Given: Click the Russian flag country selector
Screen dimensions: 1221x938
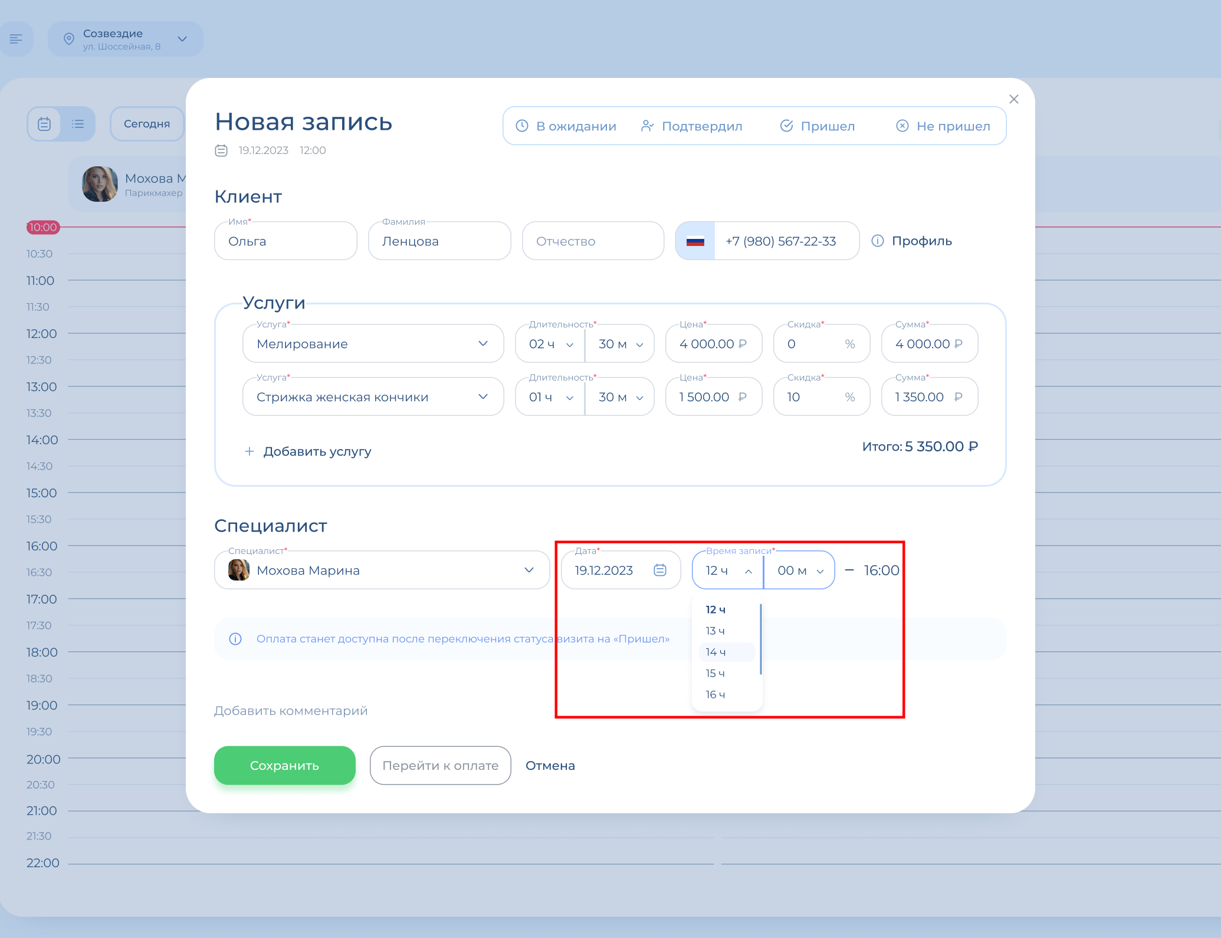Looking at the screenshot, I should tap(695, 241).
